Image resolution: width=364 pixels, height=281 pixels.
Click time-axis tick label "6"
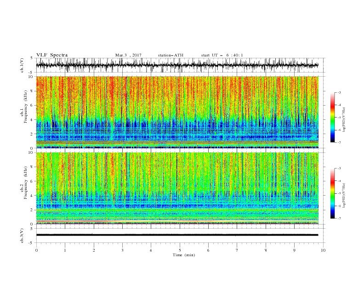coord(208,250)
